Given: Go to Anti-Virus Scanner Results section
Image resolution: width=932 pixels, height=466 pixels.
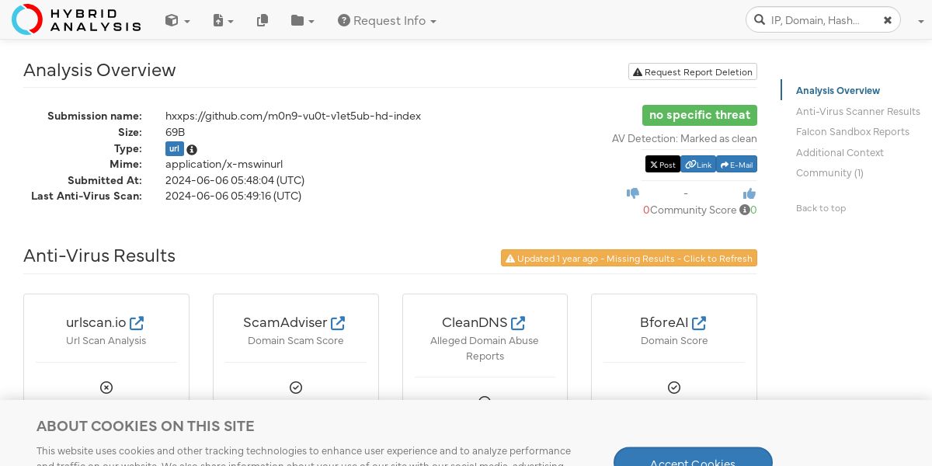Looking at the screenshot, I should [x=857, y=111].
